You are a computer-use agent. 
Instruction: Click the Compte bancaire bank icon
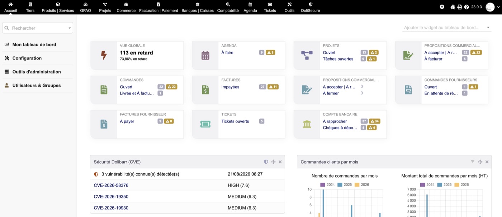coord(307,124)
